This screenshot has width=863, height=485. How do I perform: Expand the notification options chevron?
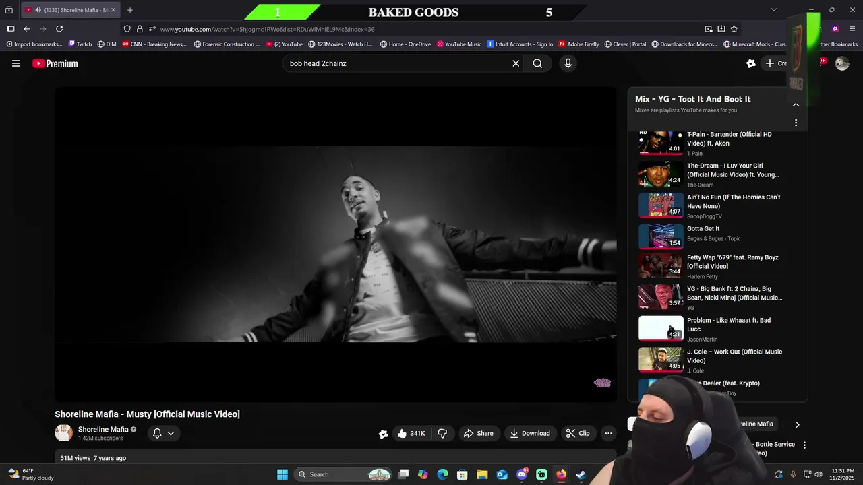[x=171, y=434]
